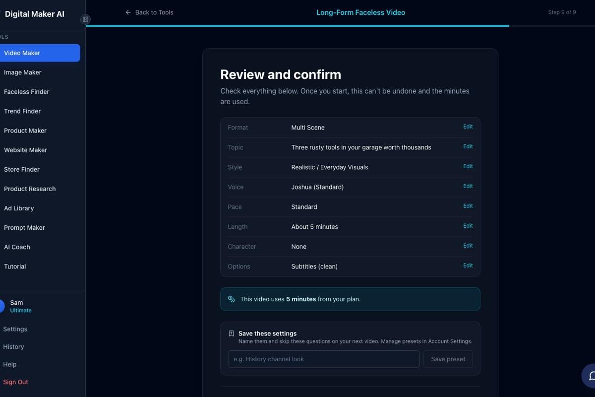Click the Subtitles (clean) value
This screenshot has height=397, width=595.
click(314, 266)
